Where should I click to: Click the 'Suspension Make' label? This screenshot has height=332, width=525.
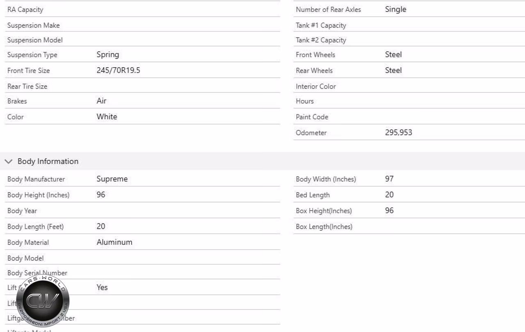tap(33, 25)
